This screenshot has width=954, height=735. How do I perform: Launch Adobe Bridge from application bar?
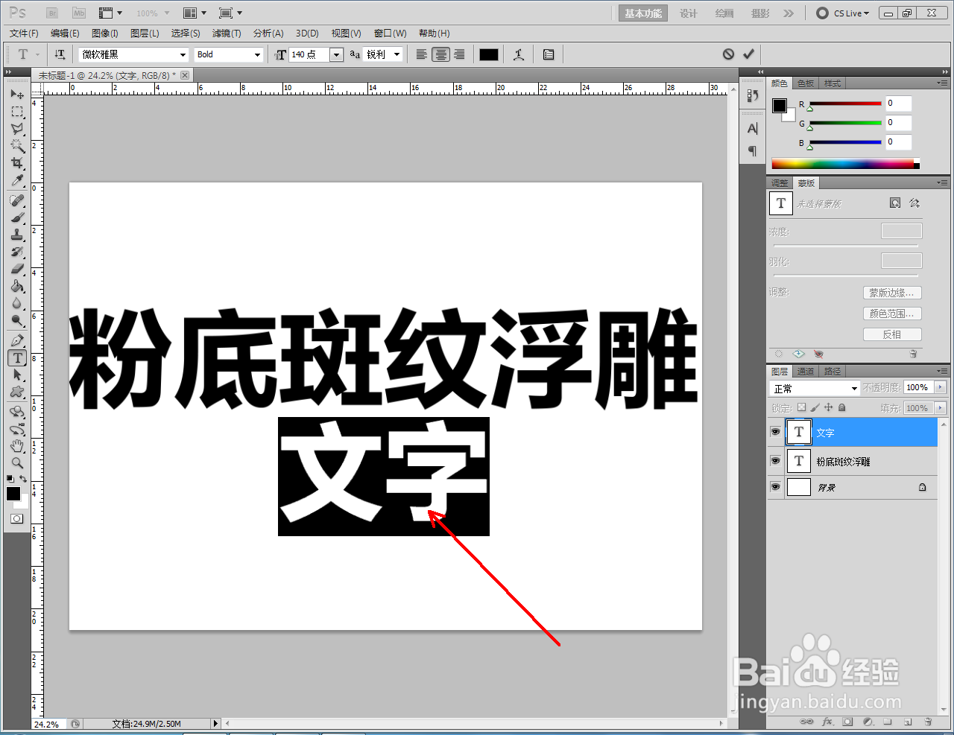click(x=51, y=13)
